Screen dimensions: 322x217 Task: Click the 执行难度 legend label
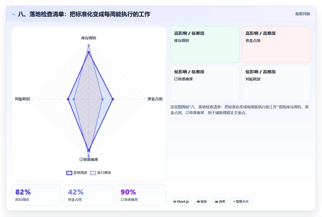104,173
